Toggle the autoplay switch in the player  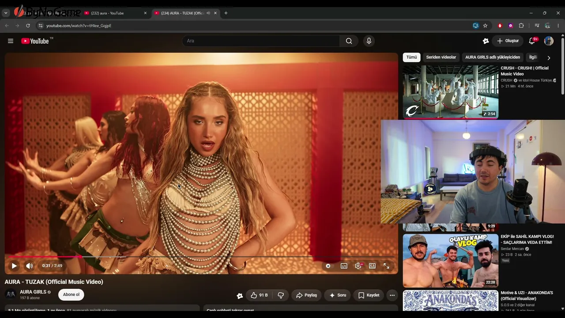tap(328, 266)
